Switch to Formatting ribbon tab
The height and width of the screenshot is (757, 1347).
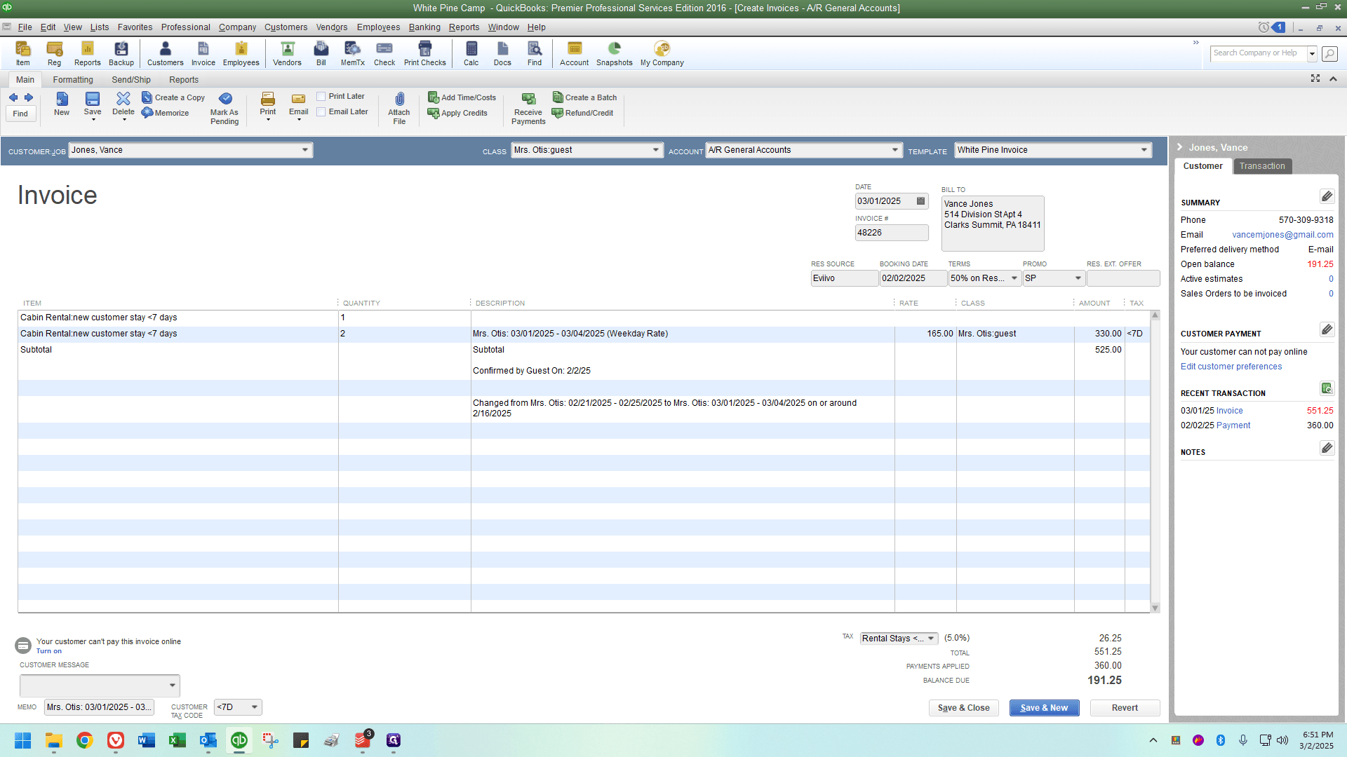tap(73, 80)
